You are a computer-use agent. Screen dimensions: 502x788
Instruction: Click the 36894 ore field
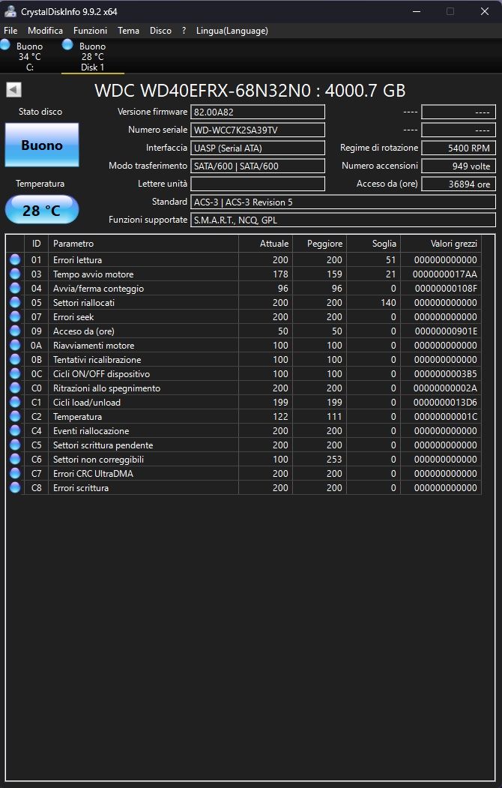point(459,184)
